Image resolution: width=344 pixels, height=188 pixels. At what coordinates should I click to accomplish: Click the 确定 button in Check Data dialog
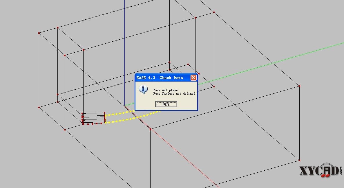click(x=166, y=104)
